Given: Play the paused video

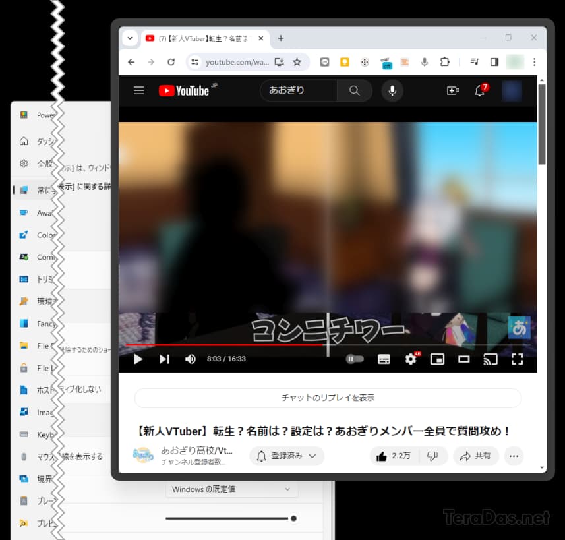Looking at the screenshot, I should pyautogui.click(x=138, y=359).
